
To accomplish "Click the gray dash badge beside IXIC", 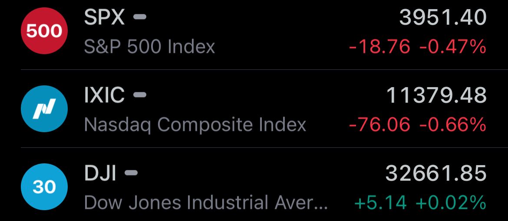I will coord(140,94).
